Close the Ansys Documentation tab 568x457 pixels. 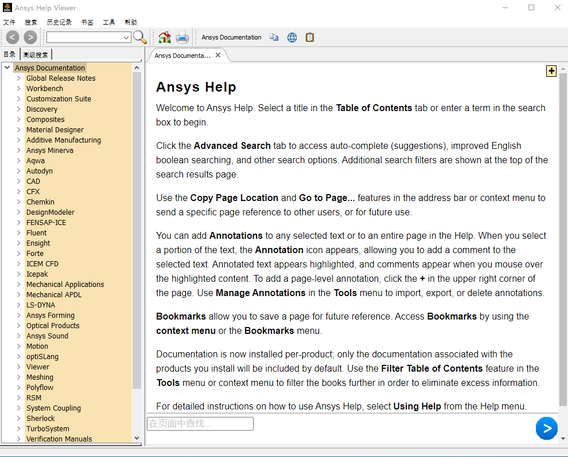click(x=218, y=56)
